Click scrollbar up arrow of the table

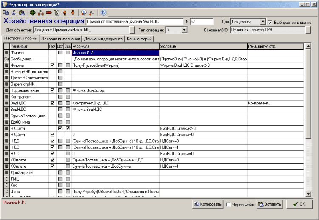(308, 46)
